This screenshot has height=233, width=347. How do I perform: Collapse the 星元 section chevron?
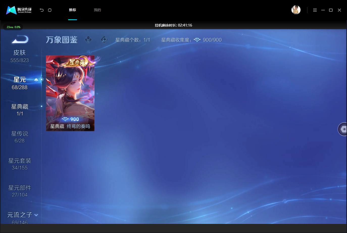(x=36, y=80)
